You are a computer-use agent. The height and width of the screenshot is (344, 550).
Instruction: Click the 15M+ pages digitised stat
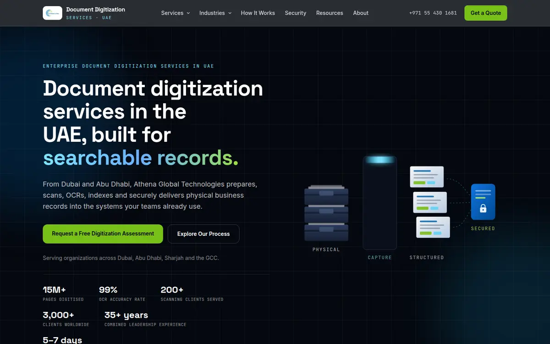pyautogui.click(x=63, y=294)
